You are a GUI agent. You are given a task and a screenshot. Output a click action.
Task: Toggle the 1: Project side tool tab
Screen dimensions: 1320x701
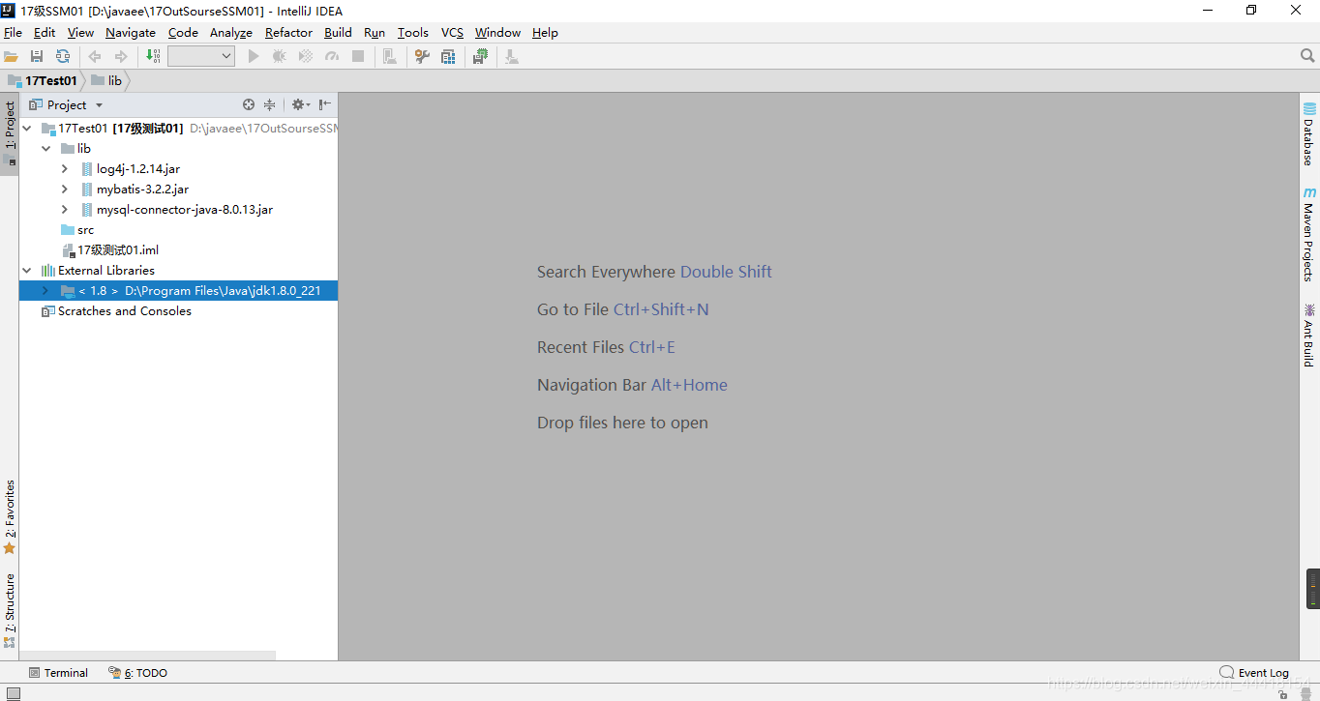pyautogui.click(x=10, y=134)
